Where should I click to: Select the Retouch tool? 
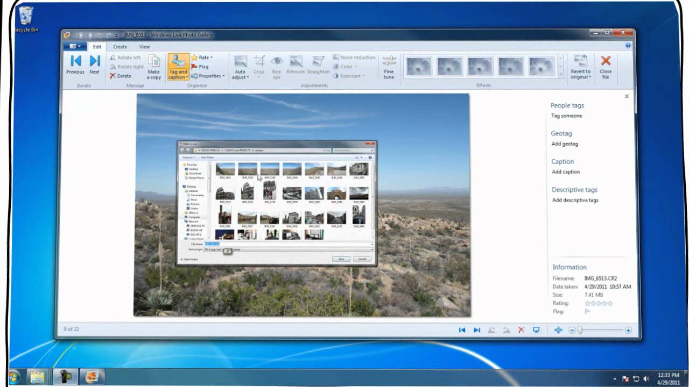296,65
